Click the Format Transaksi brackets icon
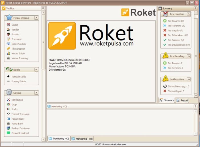The image size is (200, 147). [x=8, y=114]
